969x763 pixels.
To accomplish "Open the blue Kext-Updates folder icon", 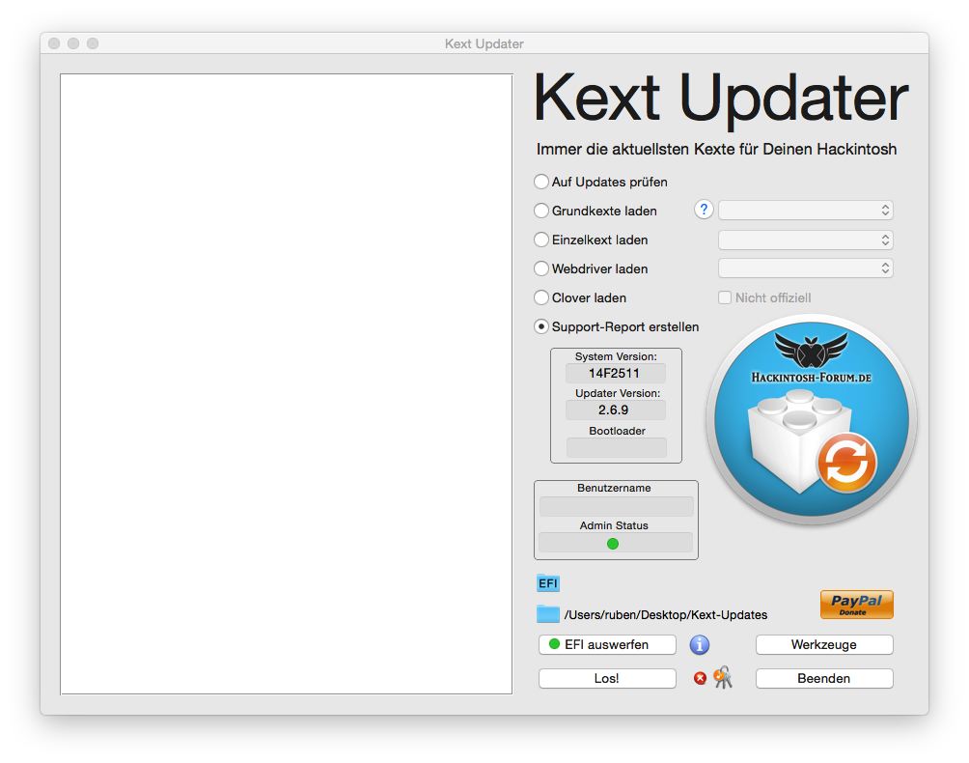I will click(x=547, y=614).
